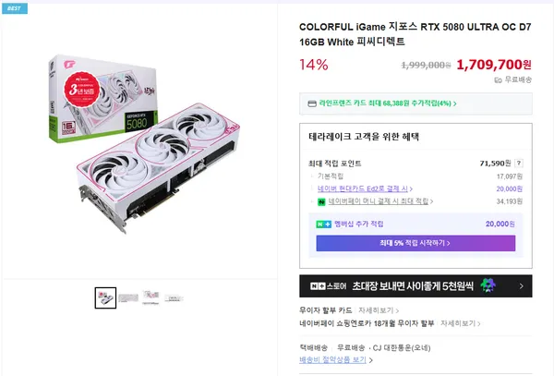Click the question mark help icon beside 적립 포인트

coord(519,163)
